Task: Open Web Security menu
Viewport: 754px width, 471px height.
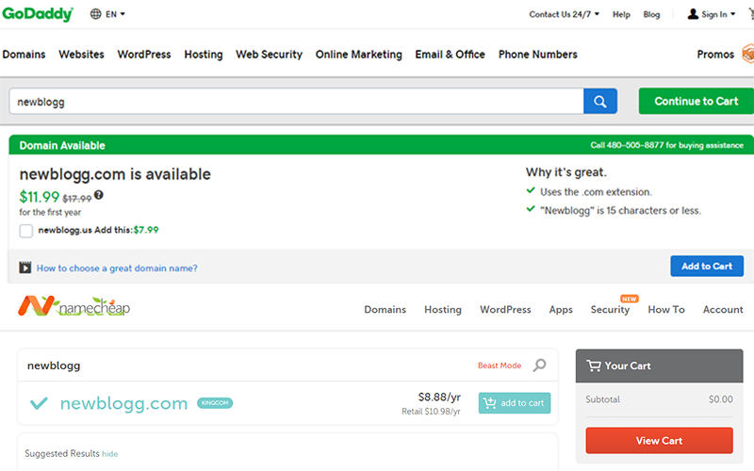Action: [269, 55]
